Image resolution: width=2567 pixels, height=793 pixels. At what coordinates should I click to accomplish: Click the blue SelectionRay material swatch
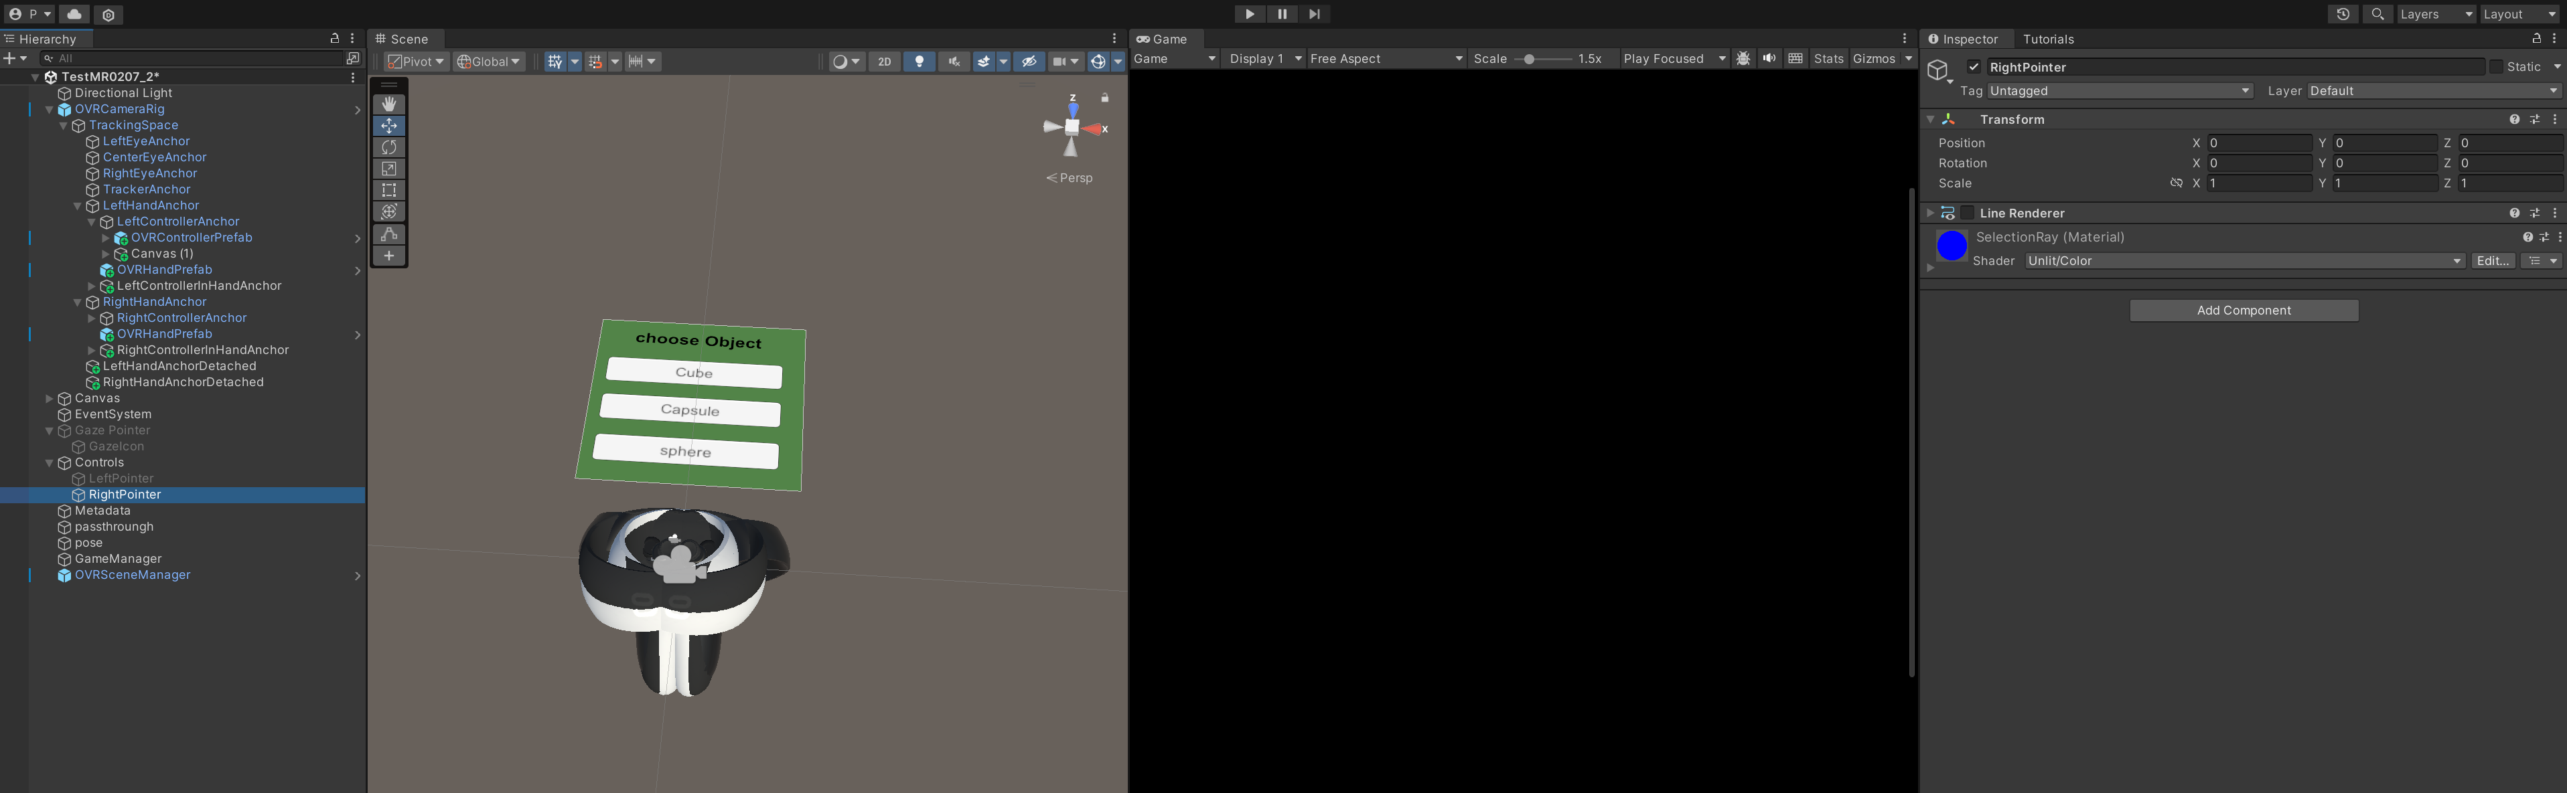1951,245
